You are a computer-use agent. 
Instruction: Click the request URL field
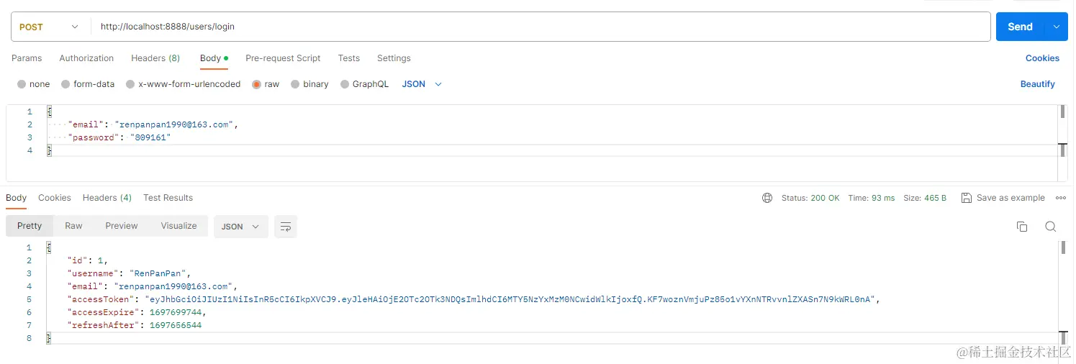(x=541, y=27)
